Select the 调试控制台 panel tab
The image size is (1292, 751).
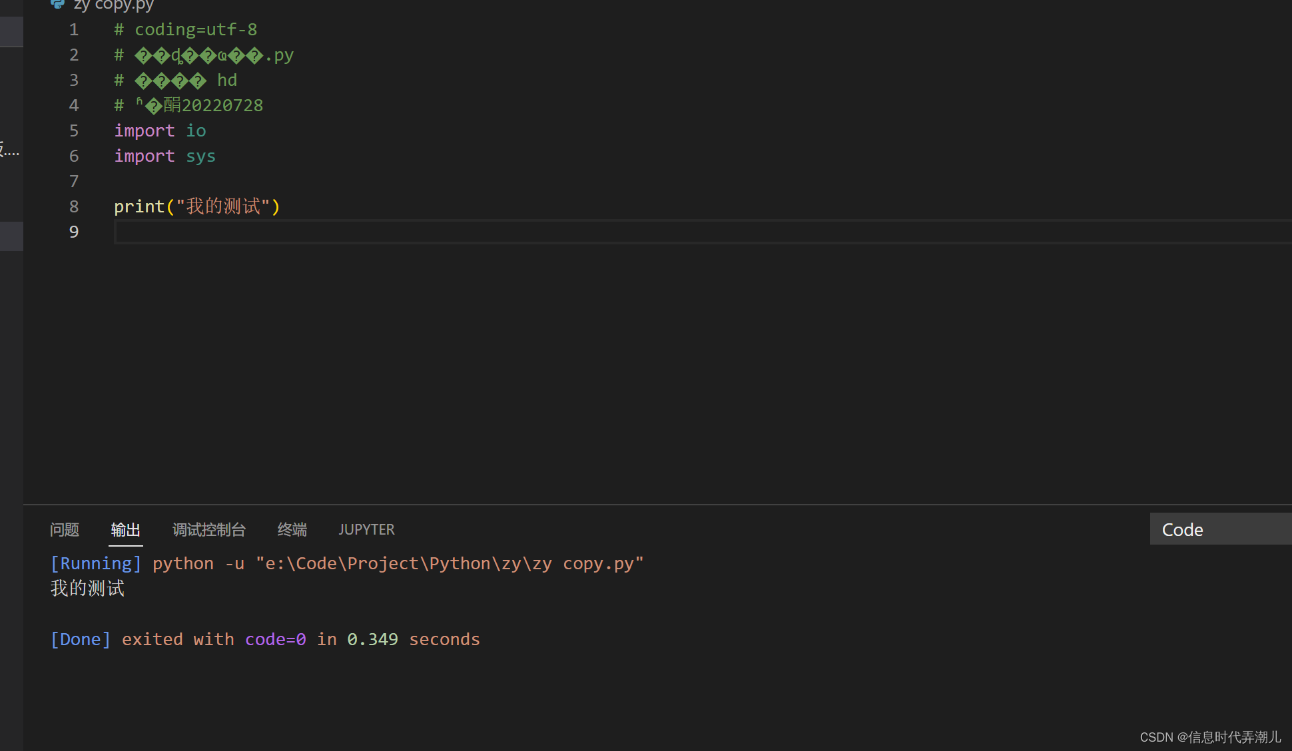(x=208, y=529)
